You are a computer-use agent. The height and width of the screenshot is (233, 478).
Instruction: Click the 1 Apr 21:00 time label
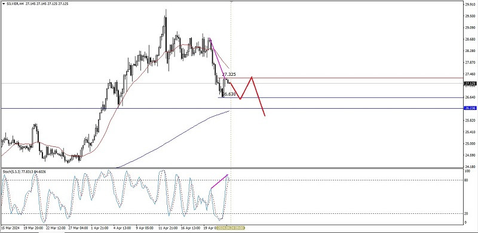click(100, 228)
